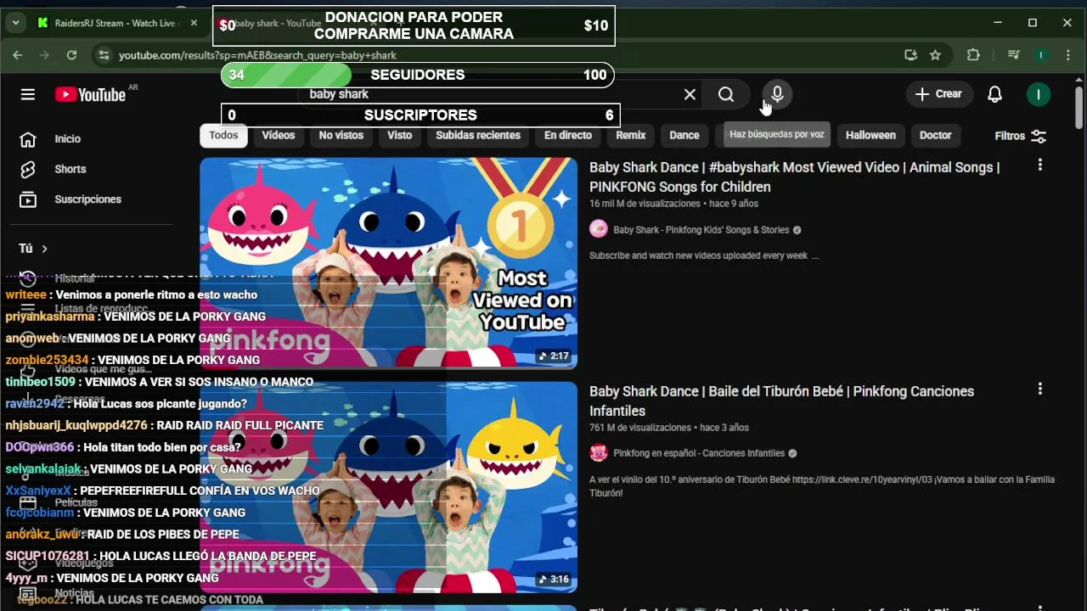The height and width of the screenshot is (611, 1087).
Task: Open channel Baby Shark - Pinkfong Kids' Songs & Stories
Action: coord(701,230)
